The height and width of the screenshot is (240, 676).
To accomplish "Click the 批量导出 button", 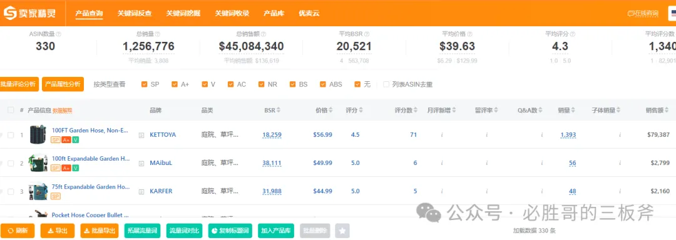I will 99,231.
